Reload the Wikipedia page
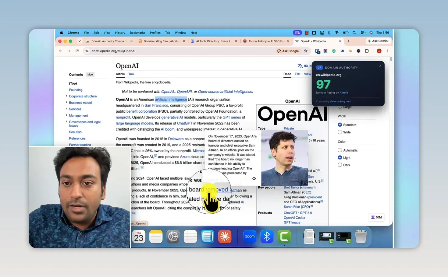Viewport: 448px width, 277px height. (77, 51)
